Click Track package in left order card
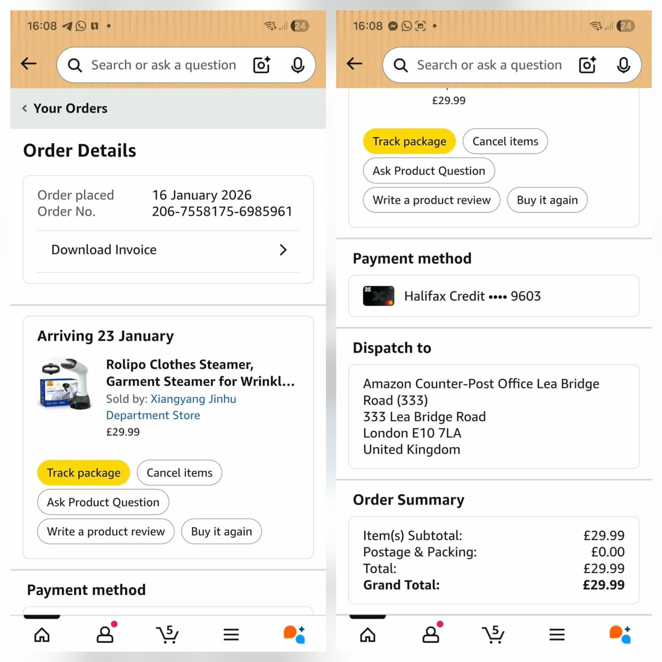 [84, 473]
